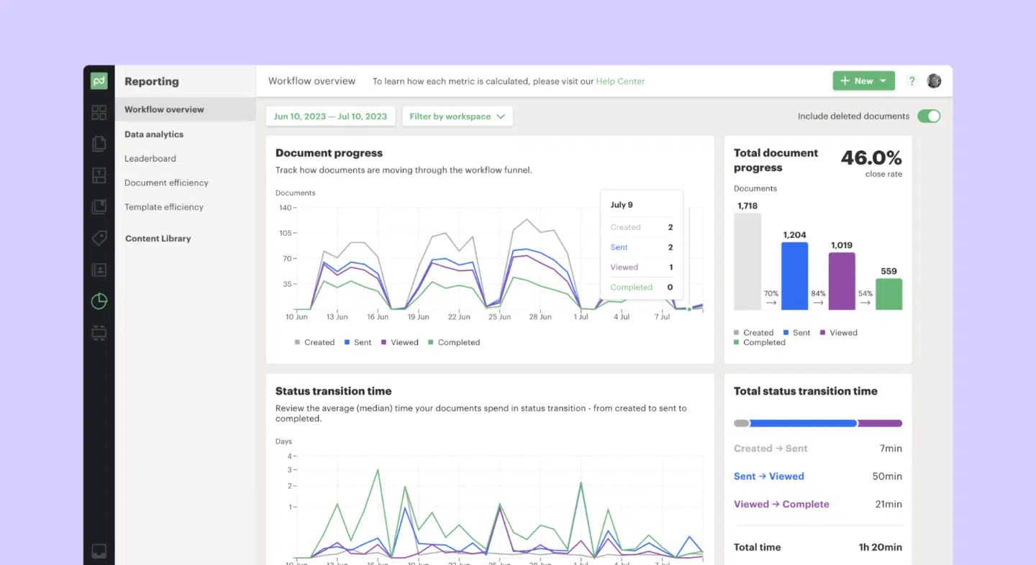
Task: Toggle the Completed legend in Document progress
Action: coord(454,342)
